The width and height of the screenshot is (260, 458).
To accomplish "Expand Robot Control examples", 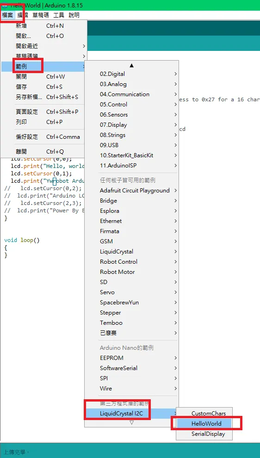I will click(x=131, y=262).
